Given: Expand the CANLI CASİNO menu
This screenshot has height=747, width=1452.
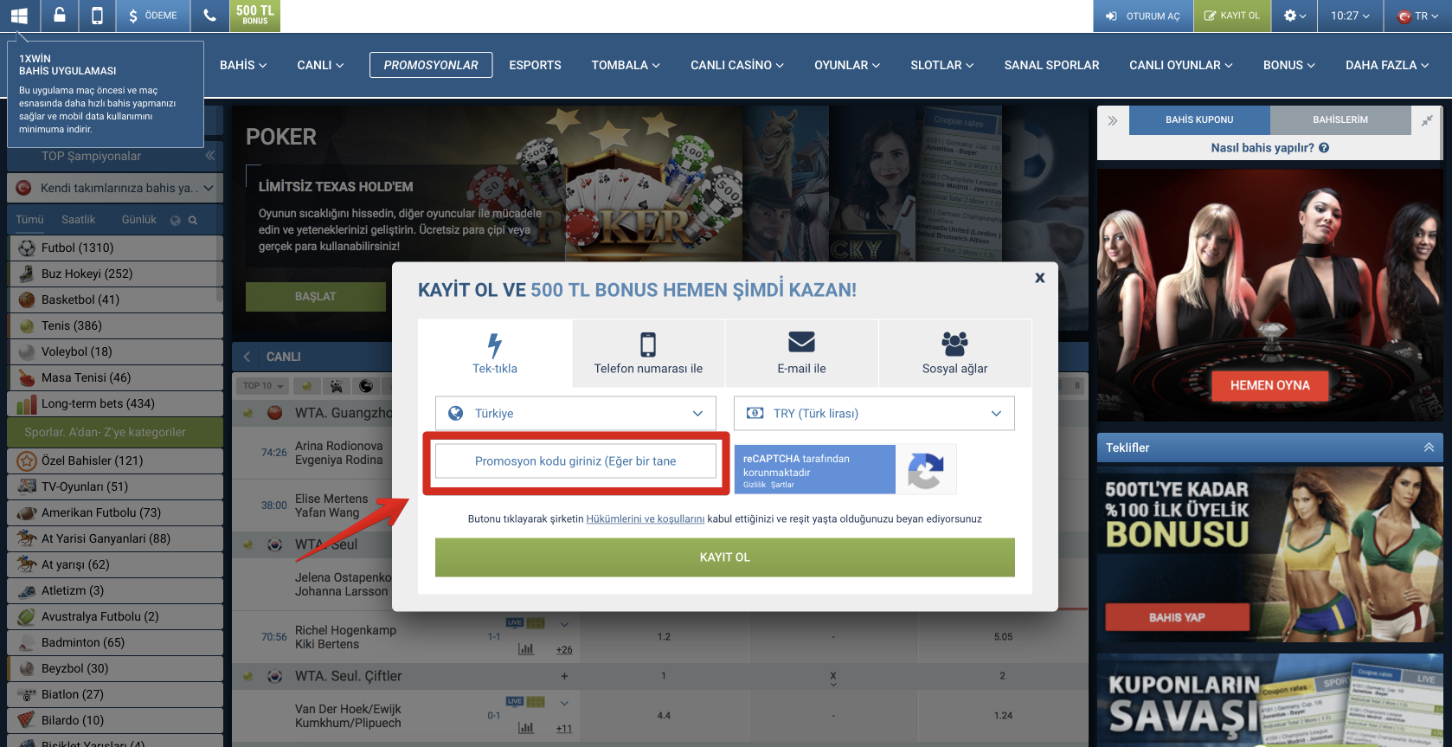Looking at the screenshot, I should click(x=737, y=65).
